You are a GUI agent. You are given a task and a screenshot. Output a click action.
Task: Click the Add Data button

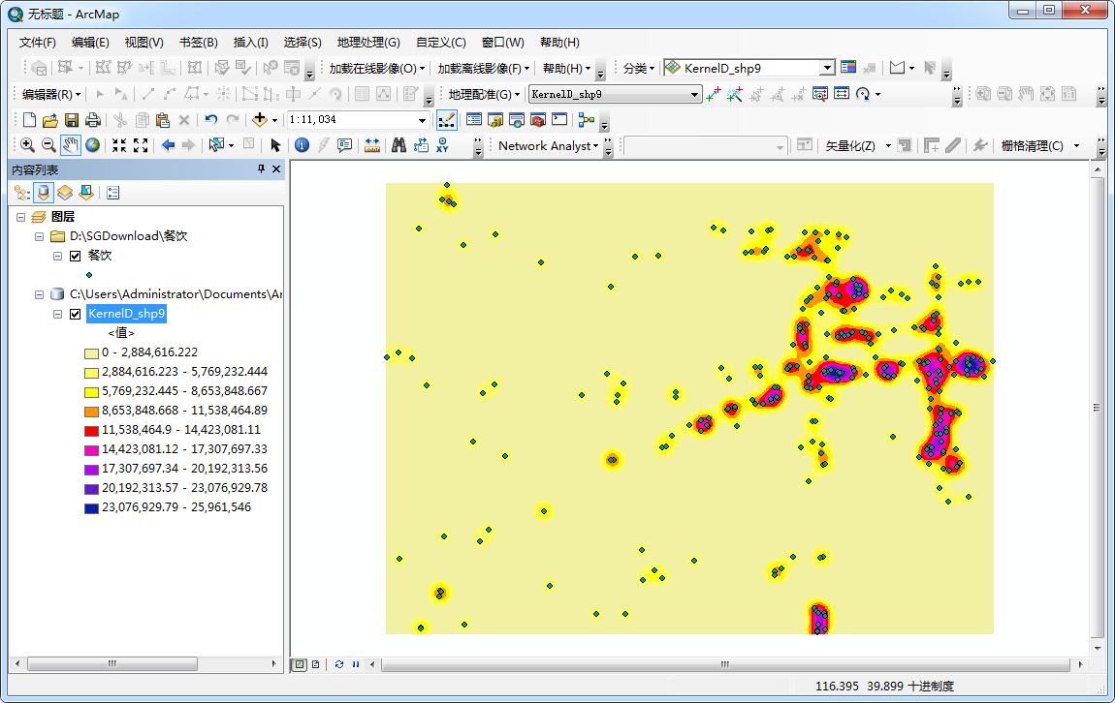(x=261, y=119)
